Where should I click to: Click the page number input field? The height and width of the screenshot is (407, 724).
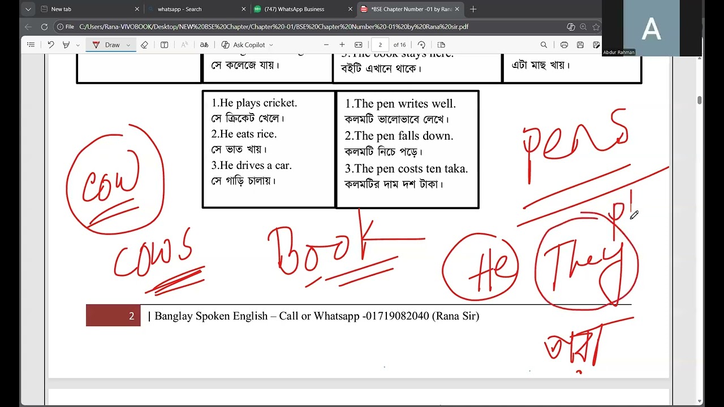point(380,45)
